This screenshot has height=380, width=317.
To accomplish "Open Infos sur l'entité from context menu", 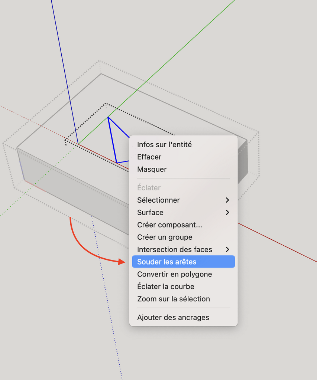I will (x=183, y=144).
